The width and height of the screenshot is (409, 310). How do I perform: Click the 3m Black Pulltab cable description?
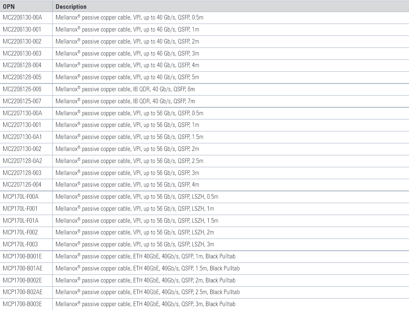pos(145,304)
